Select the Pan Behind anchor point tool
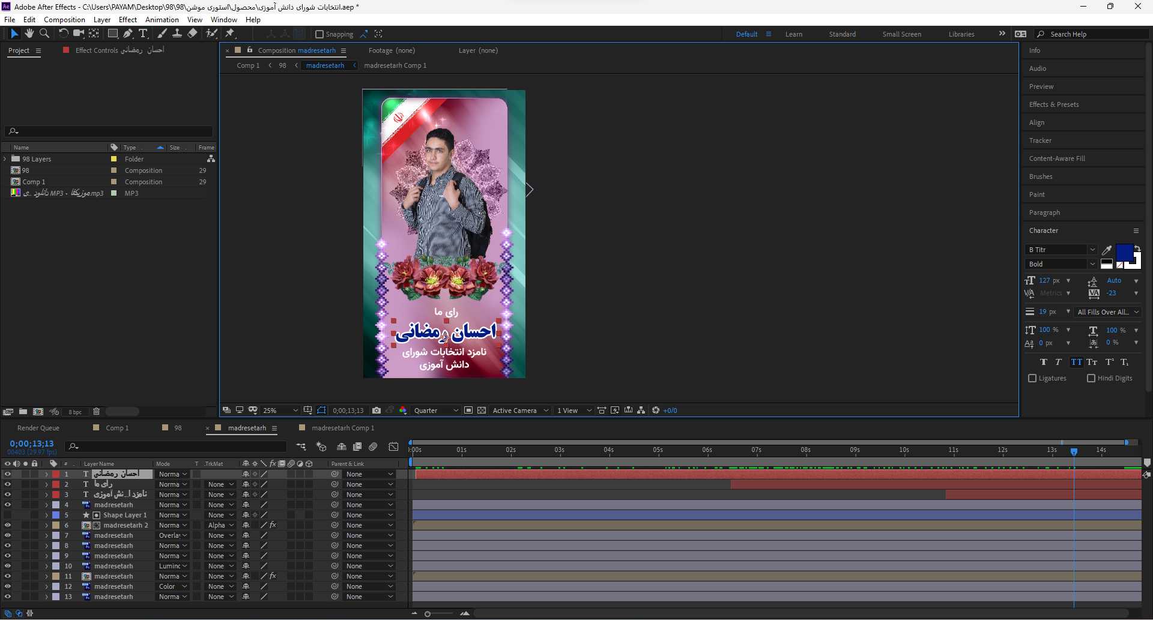Screen dimensions: 1153x620 click(94, 34)
